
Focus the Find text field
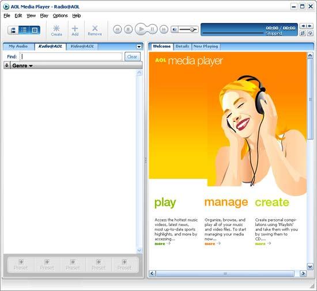tap(71, 57)
